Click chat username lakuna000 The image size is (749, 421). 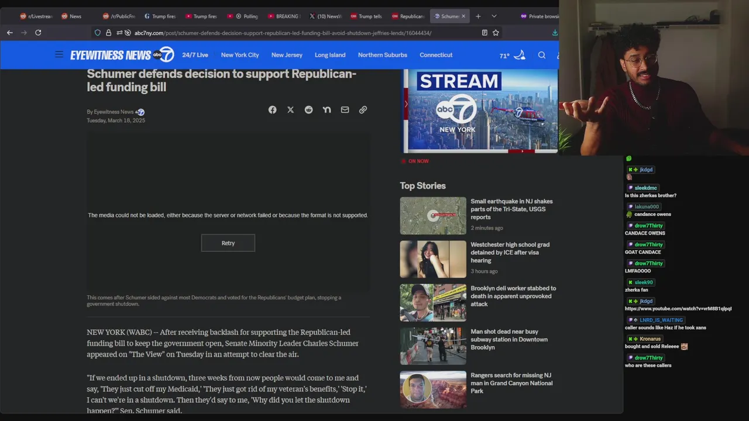click(647, 206)
